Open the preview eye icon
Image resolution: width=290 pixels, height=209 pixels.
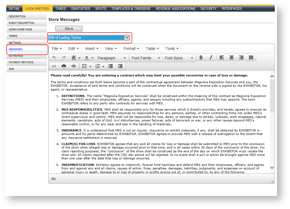pos(74,66)
